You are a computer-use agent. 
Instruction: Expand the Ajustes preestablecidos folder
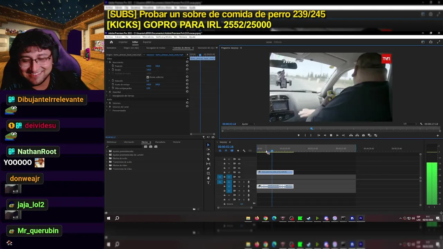[x=107, y=151]
